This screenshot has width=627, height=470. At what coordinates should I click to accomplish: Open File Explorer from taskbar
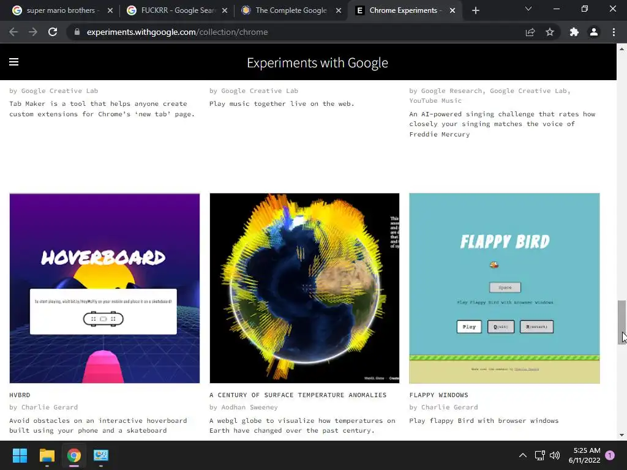coord(47,455)
